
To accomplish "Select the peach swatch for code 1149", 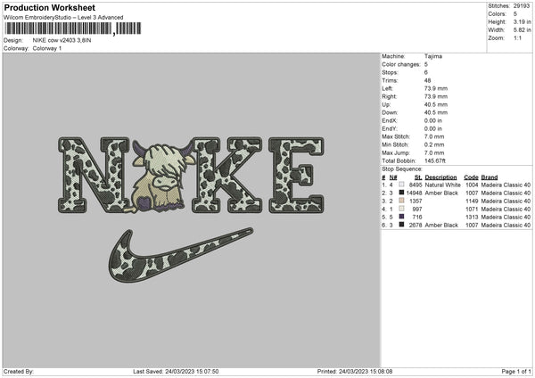I will click(401, 201).
